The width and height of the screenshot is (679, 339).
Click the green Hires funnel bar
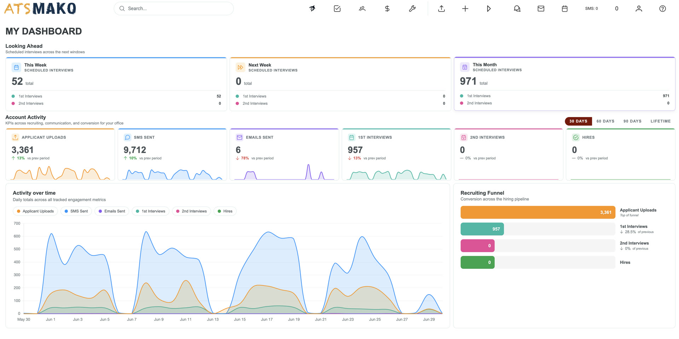477,262
